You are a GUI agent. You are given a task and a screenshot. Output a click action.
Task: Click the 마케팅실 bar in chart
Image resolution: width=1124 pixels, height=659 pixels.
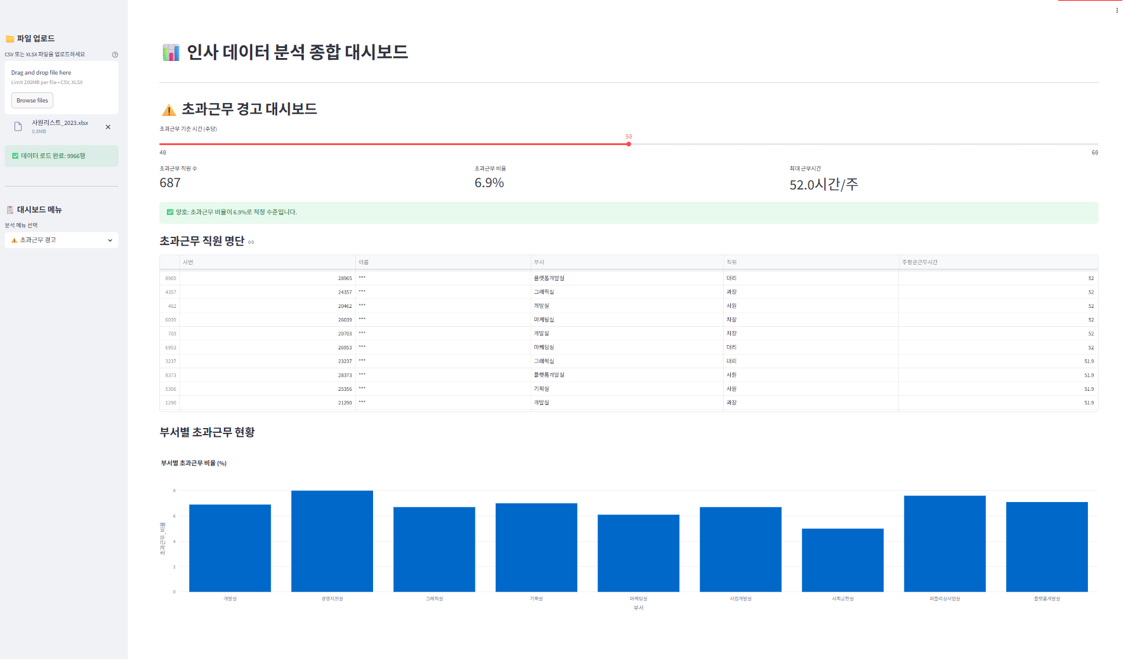(638, 553)
